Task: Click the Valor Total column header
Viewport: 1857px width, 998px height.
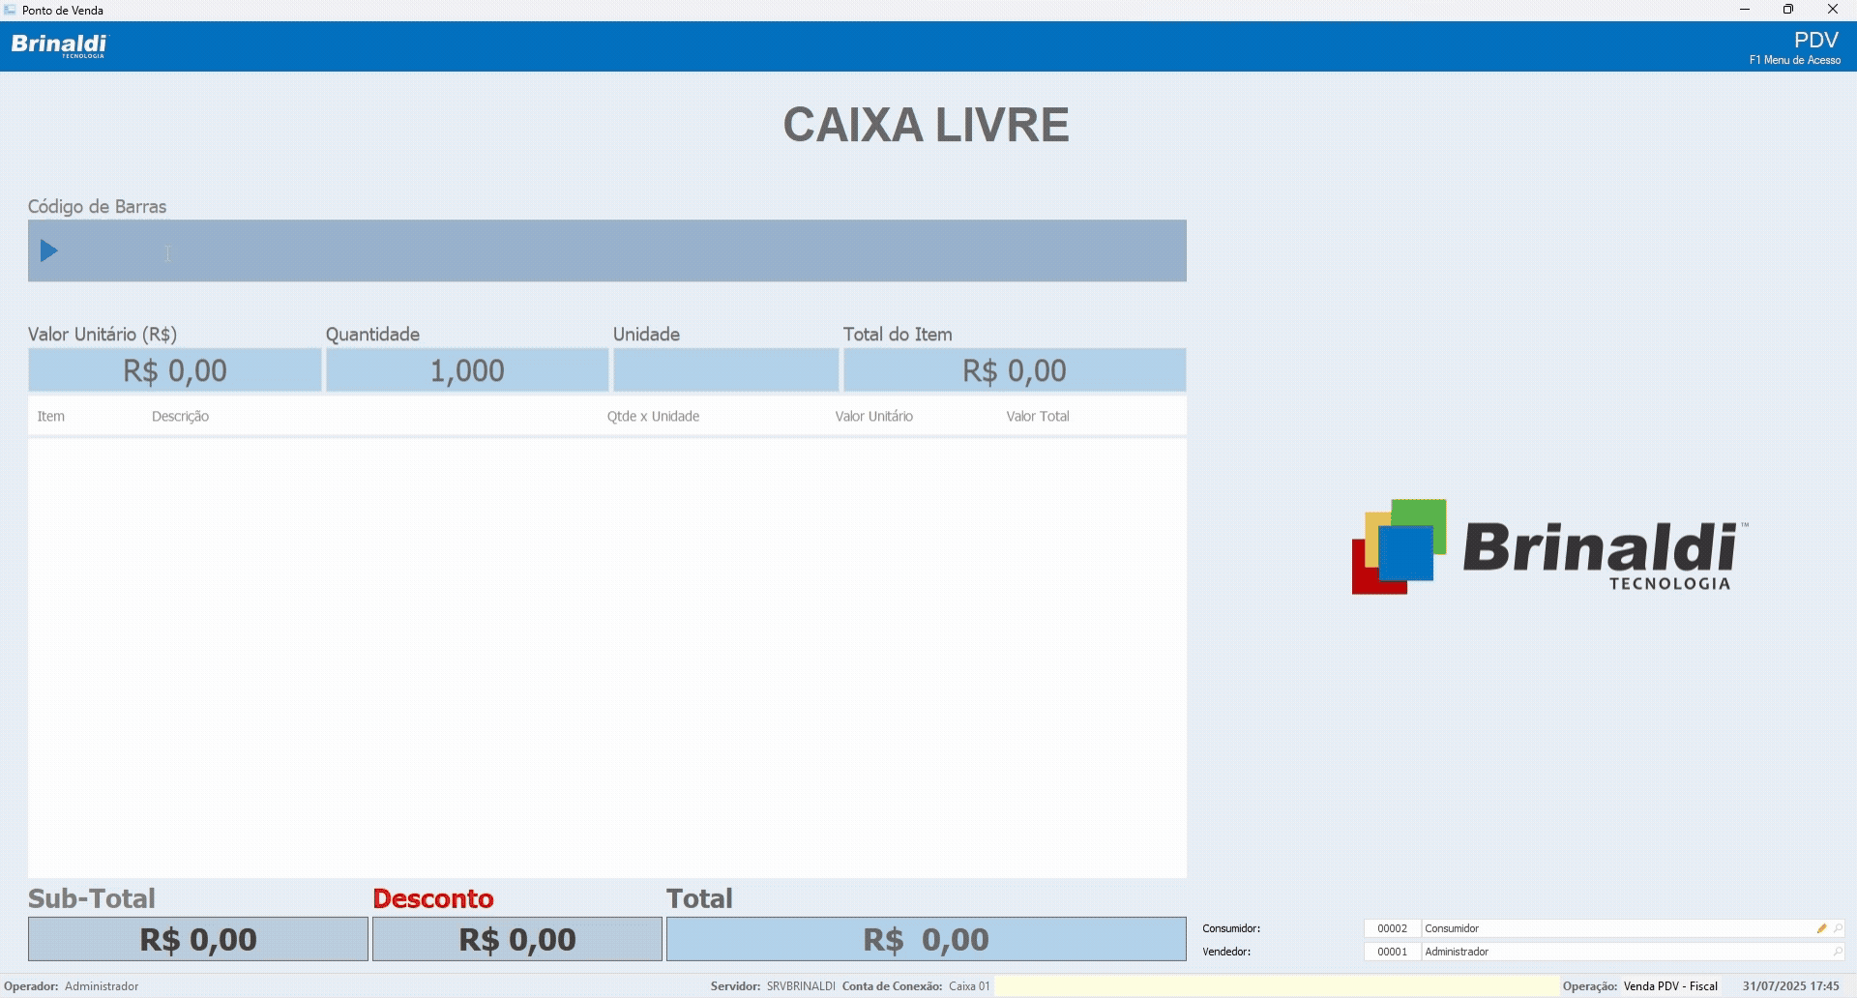Action: (1038, 417)
